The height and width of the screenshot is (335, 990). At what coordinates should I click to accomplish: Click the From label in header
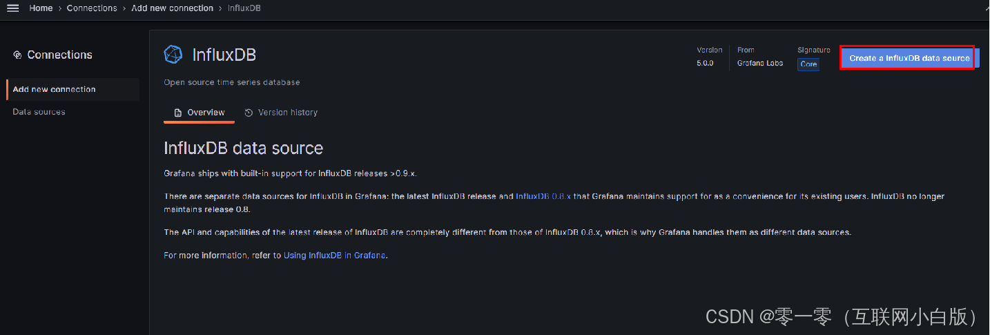(746, 50)
